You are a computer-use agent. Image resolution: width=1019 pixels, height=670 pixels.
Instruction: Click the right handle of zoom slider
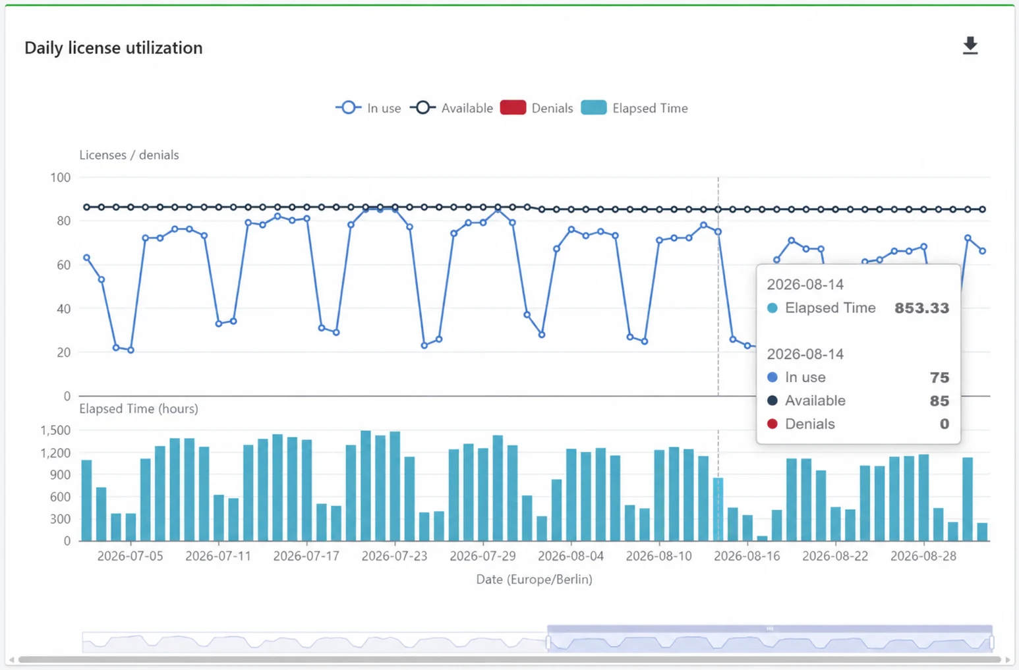[x=992, y=642]
